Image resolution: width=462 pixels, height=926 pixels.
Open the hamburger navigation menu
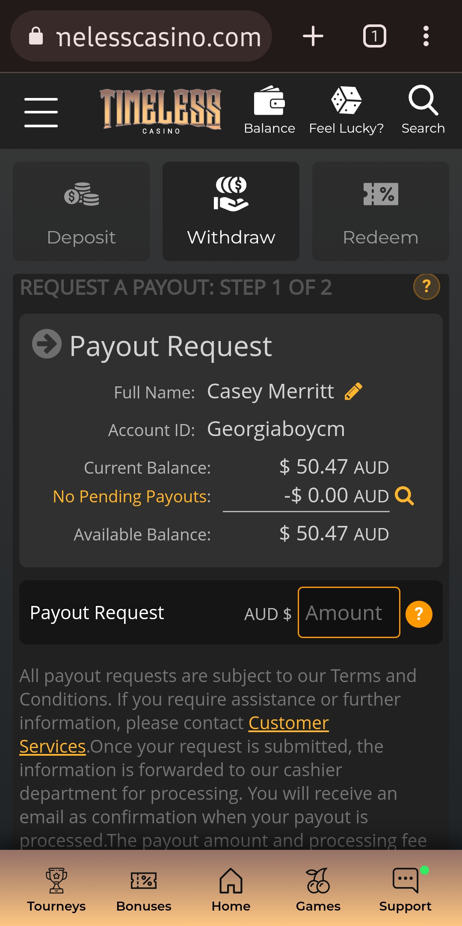click(41, 112)
